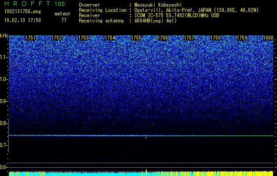Click the 0.7 kHz axis label
277x176 pixels.
point(4,145)
